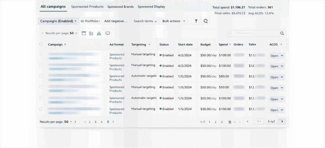Viewport: 325px width, 148px height.
Task: Switch to the Sponsored Brands tab
Action: tap(120, 7)
